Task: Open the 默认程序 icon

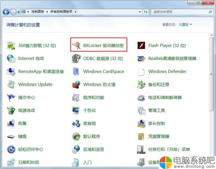Action: [76, 137]
